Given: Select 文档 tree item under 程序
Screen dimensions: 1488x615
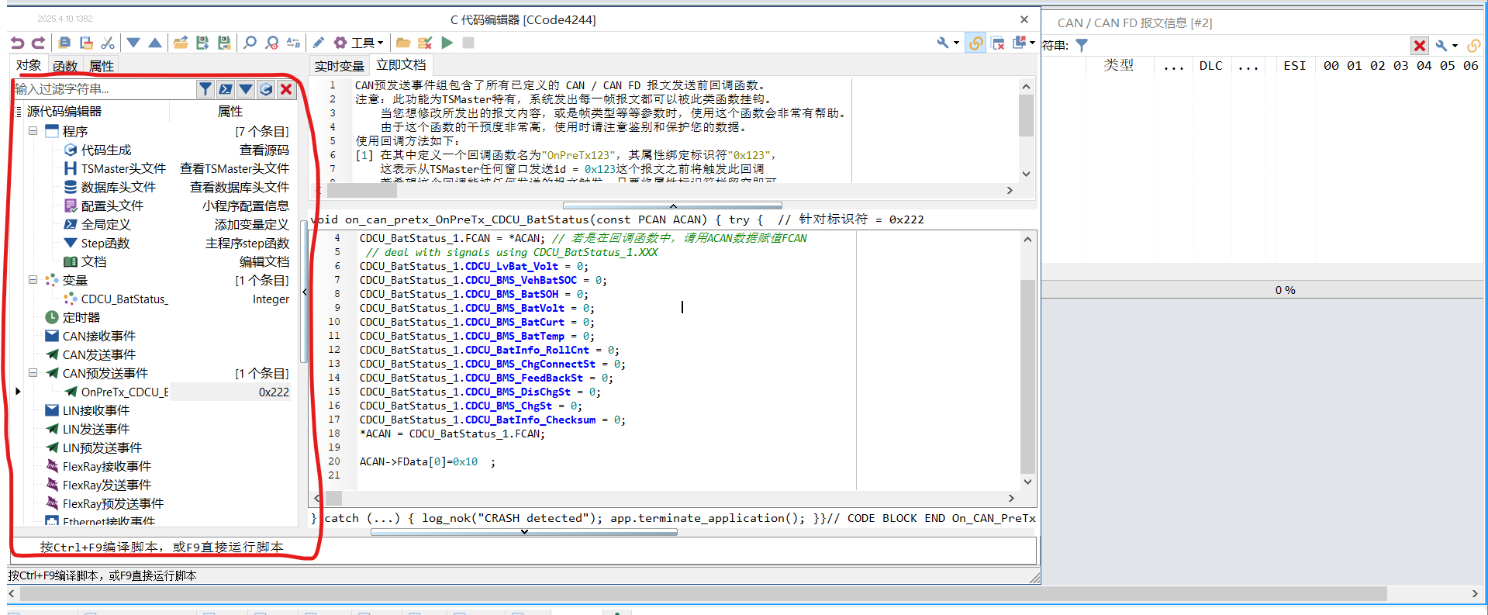Looking at the screenshot, I should point(94,261).
